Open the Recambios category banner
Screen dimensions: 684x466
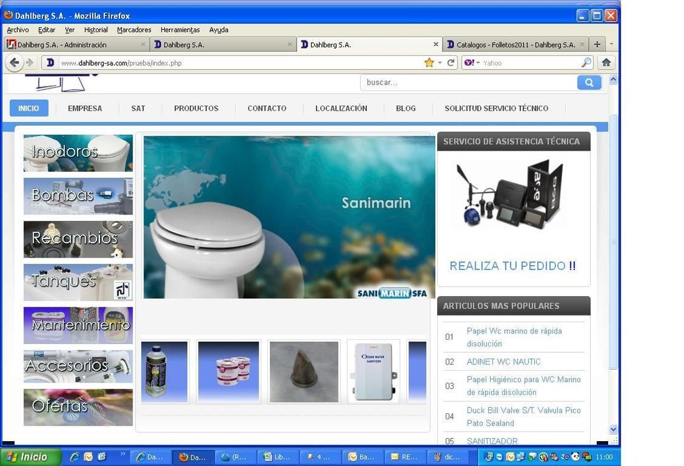point(78,239)
